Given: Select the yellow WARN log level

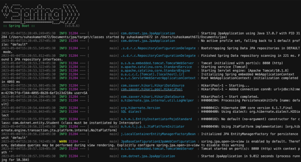Looking at the screenshot, I should coord(63,142).
